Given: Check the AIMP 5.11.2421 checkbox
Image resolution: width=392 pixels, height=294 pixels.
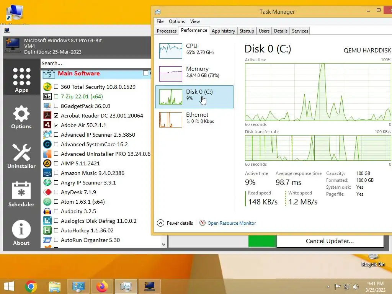Looking at the screenshot, I should [56, 163].
